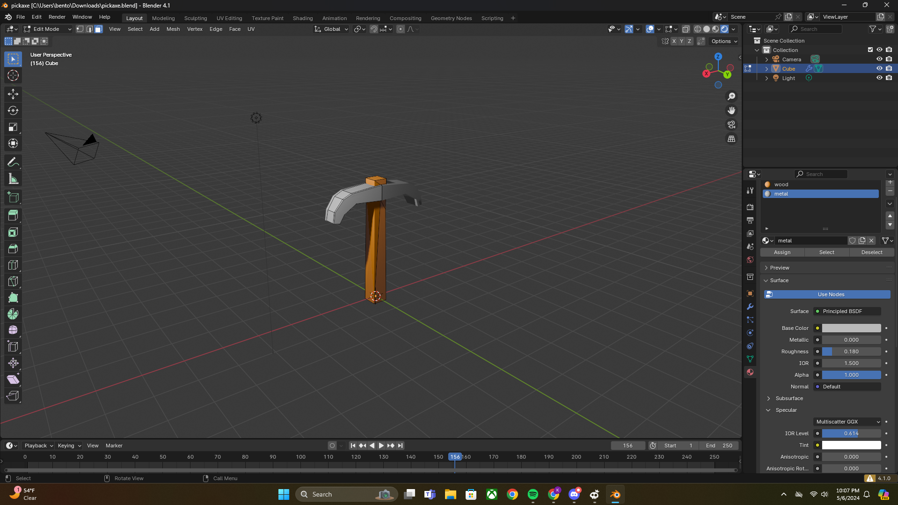This screenshot has width=898, height=505.
Task: Click the pan view hand icon
Action: pos(731,110)
